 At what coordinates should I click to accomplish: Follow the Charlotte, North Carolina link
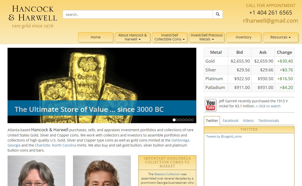pyautogui.click(x=55, y=145)
